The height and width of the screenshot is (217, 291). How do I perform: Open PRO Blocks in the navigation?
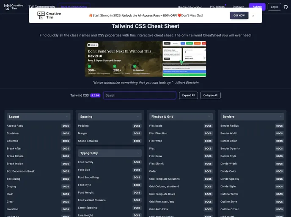(x=217, y=7)
